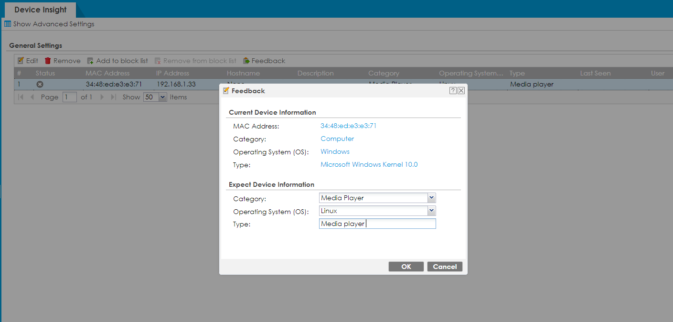The height and width of the screenshot is (322, 673).
Task: Select the Device Insight tab
Action: pos(41,10)
